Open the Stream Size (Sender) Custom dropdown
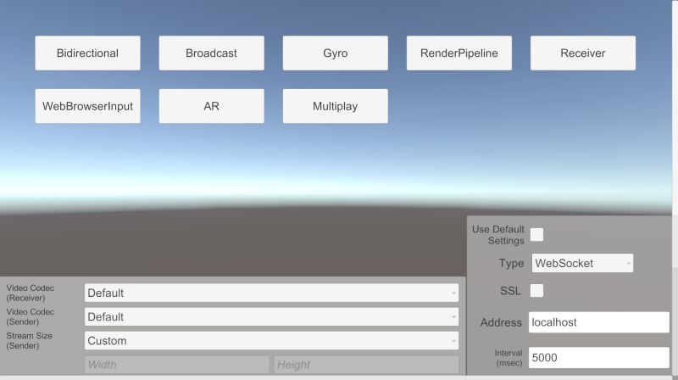The image size is (678, 380). pos(271,341)
